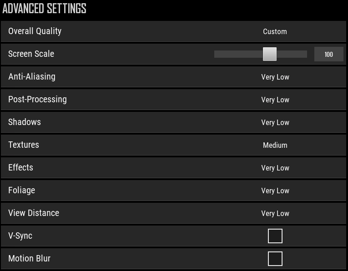The image size is (348, 271).
Task: Change the Anti-Aliasing Very Low setting
Action: 275,77
